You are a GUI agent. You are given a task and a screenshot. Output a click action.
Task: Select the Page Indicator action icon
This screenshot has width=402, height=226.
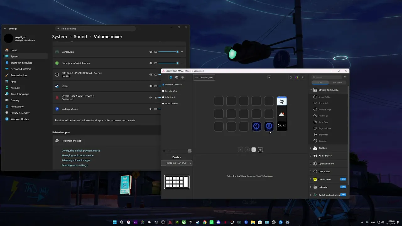315,128
